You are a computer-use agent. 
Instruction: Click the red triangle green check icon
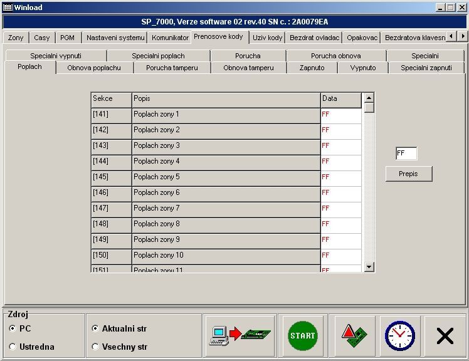pos(355,336)
